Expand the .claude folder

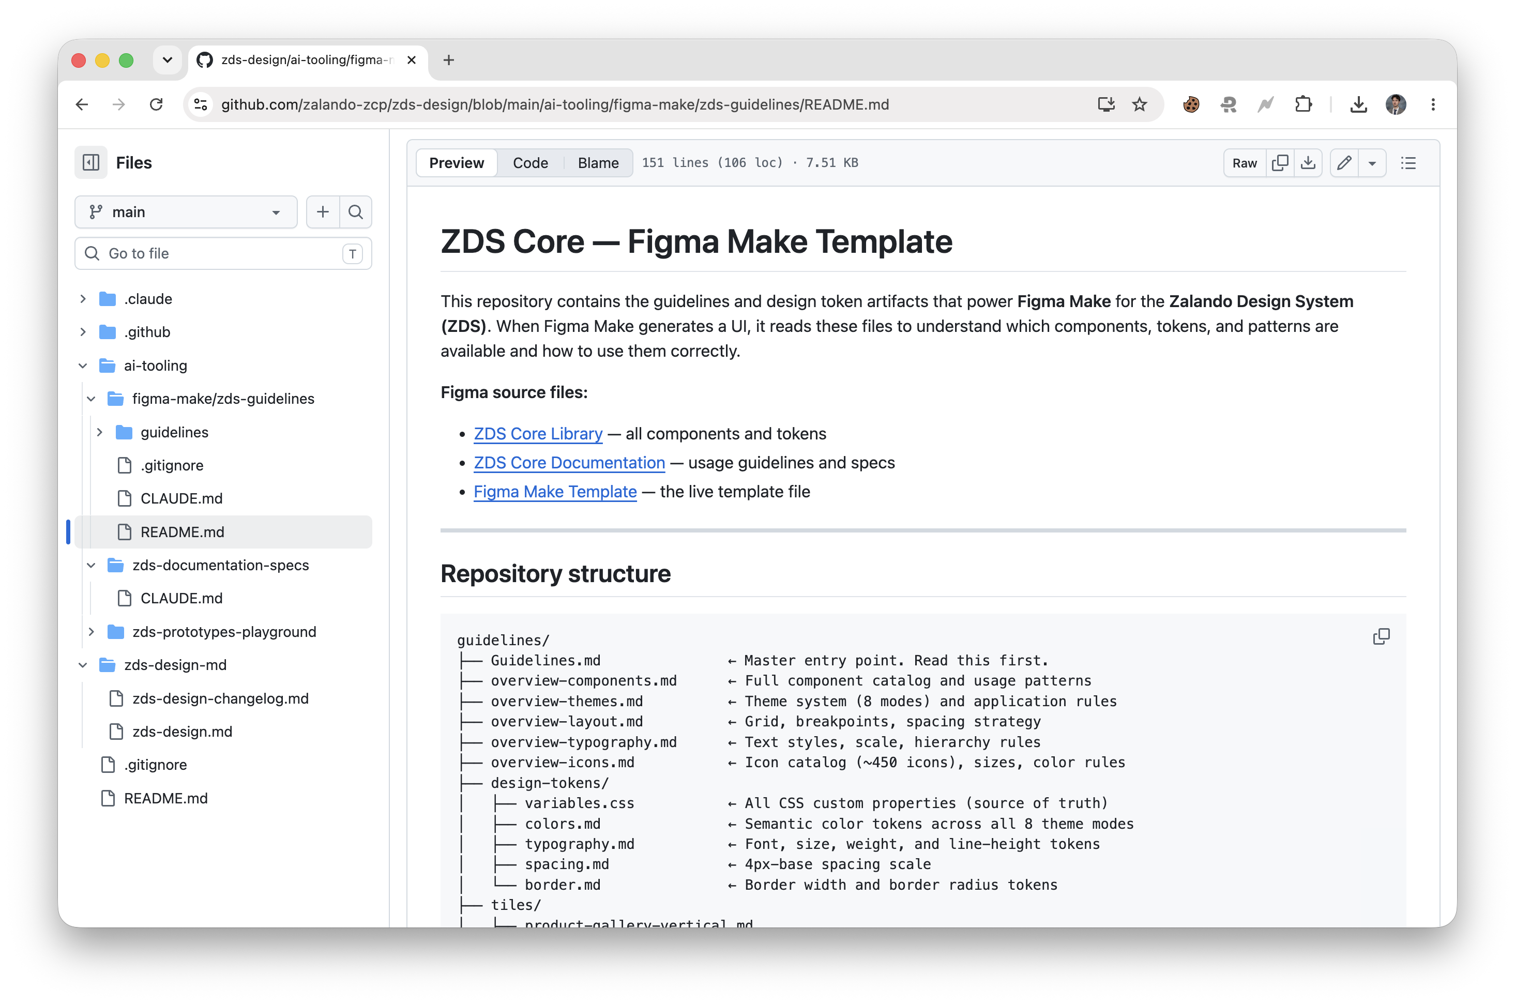(83, 299)
